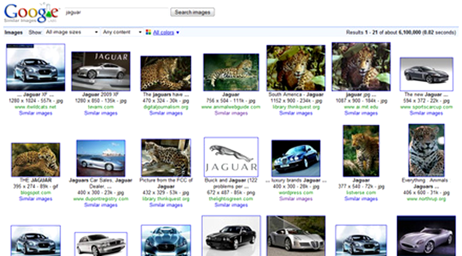Click the Results 1 - 21 count text
The image size is (462, 256).
(401, 33)
